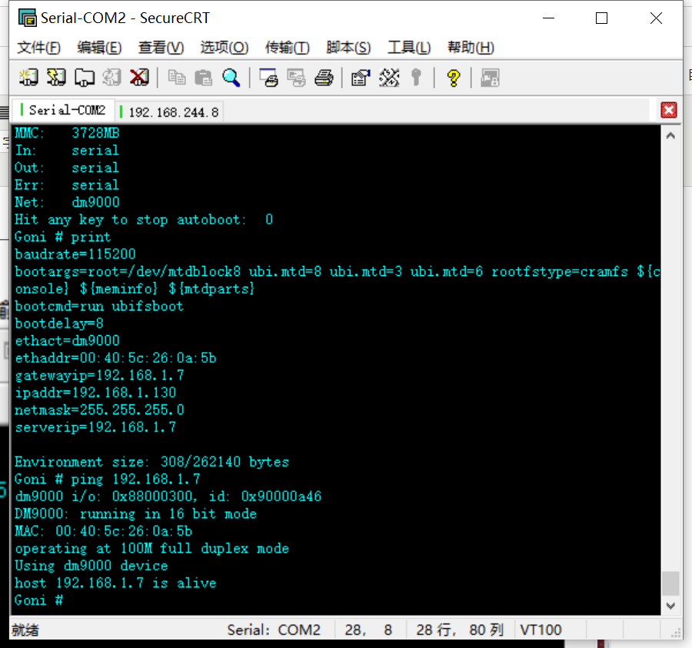Click the bootcmd=run ubifsboot line

click(99, 306)
